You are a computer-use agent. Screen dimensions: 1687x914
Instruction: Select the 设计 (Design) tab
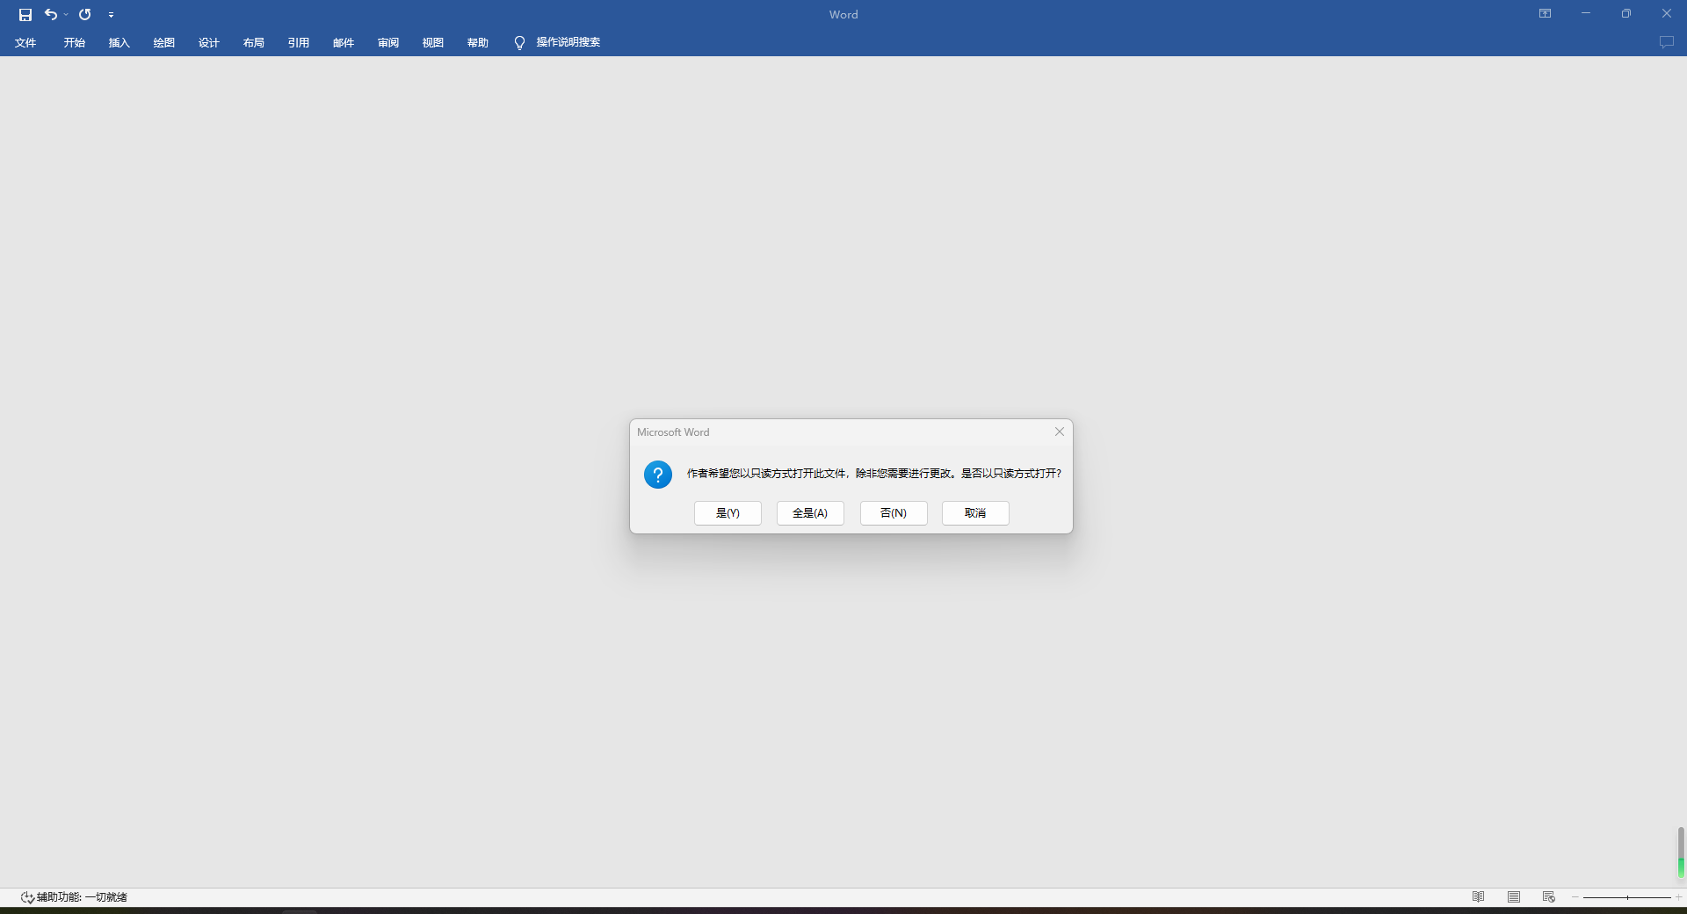(208, 42)
